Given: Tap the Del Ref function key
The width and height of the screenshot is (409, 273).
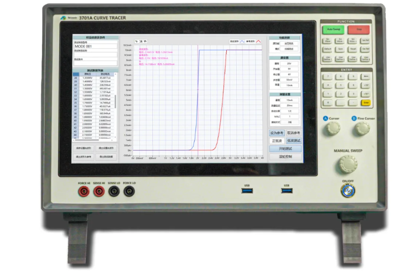Looking at the screenshot, I should coord(365,49).
